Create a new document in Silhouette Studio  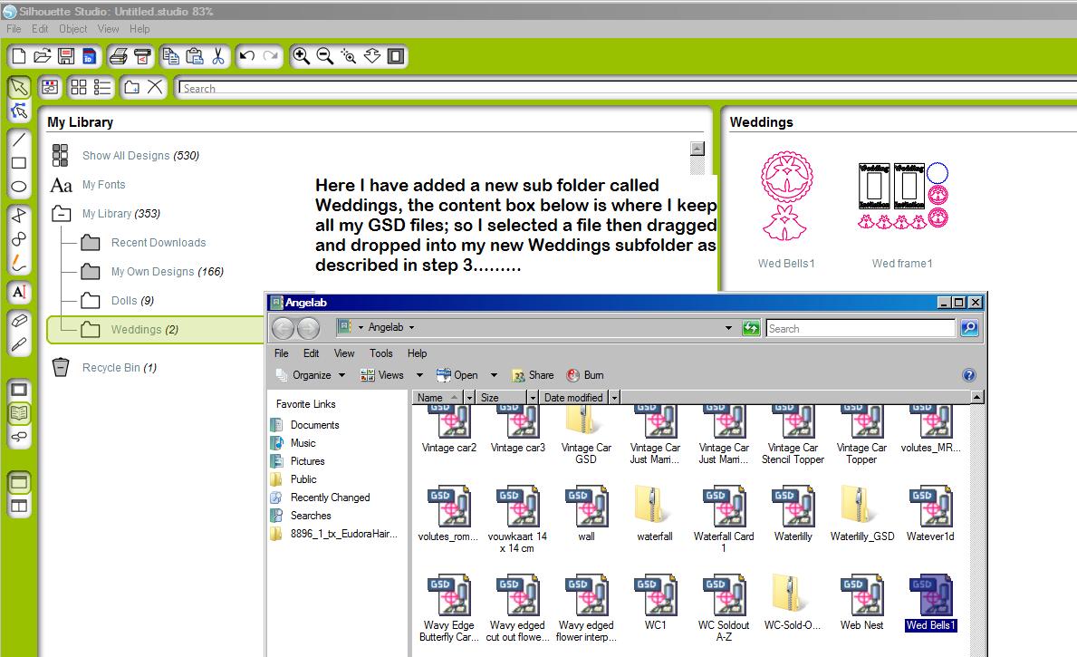(19, 56)
